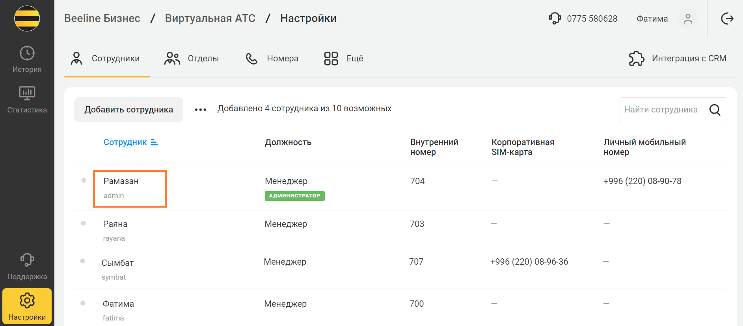Sort by the Сотрудник column header
Screen dimensions: 743x326
125,142
